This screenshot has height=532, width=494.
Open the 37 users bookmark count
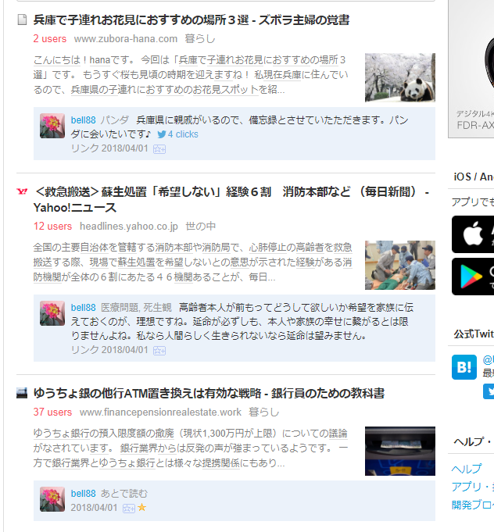52,412
